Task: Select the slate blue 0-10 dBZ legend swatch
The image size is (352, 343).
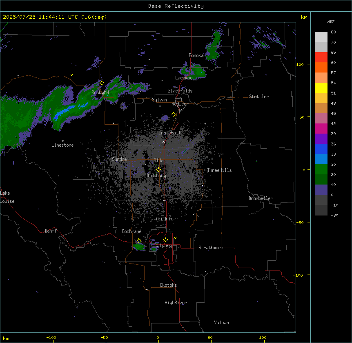Action: click(x=321, y=190)
